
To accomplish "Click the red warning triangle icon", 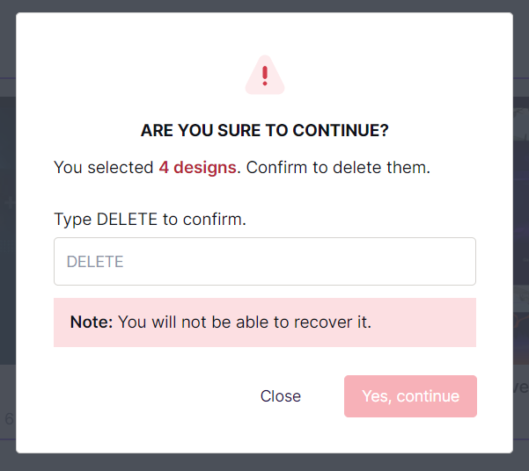I will [265, 75].
